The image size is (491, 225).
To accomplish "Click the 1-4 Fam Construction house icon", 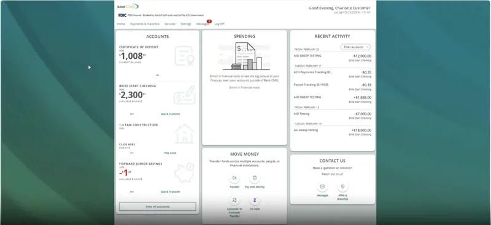I will pyautogui.click(x=185, y=134).
